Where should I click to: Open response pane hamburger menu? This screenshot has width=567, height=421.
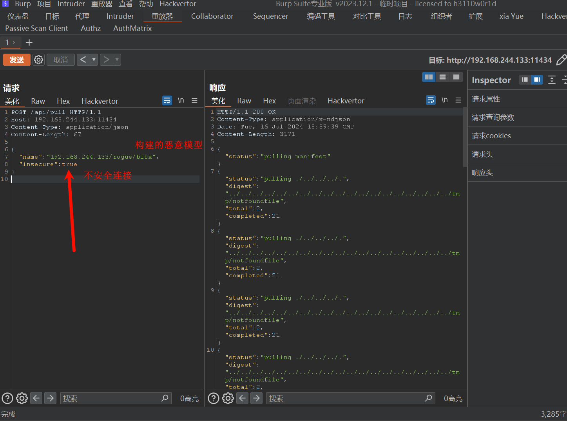tap(458, 100)
